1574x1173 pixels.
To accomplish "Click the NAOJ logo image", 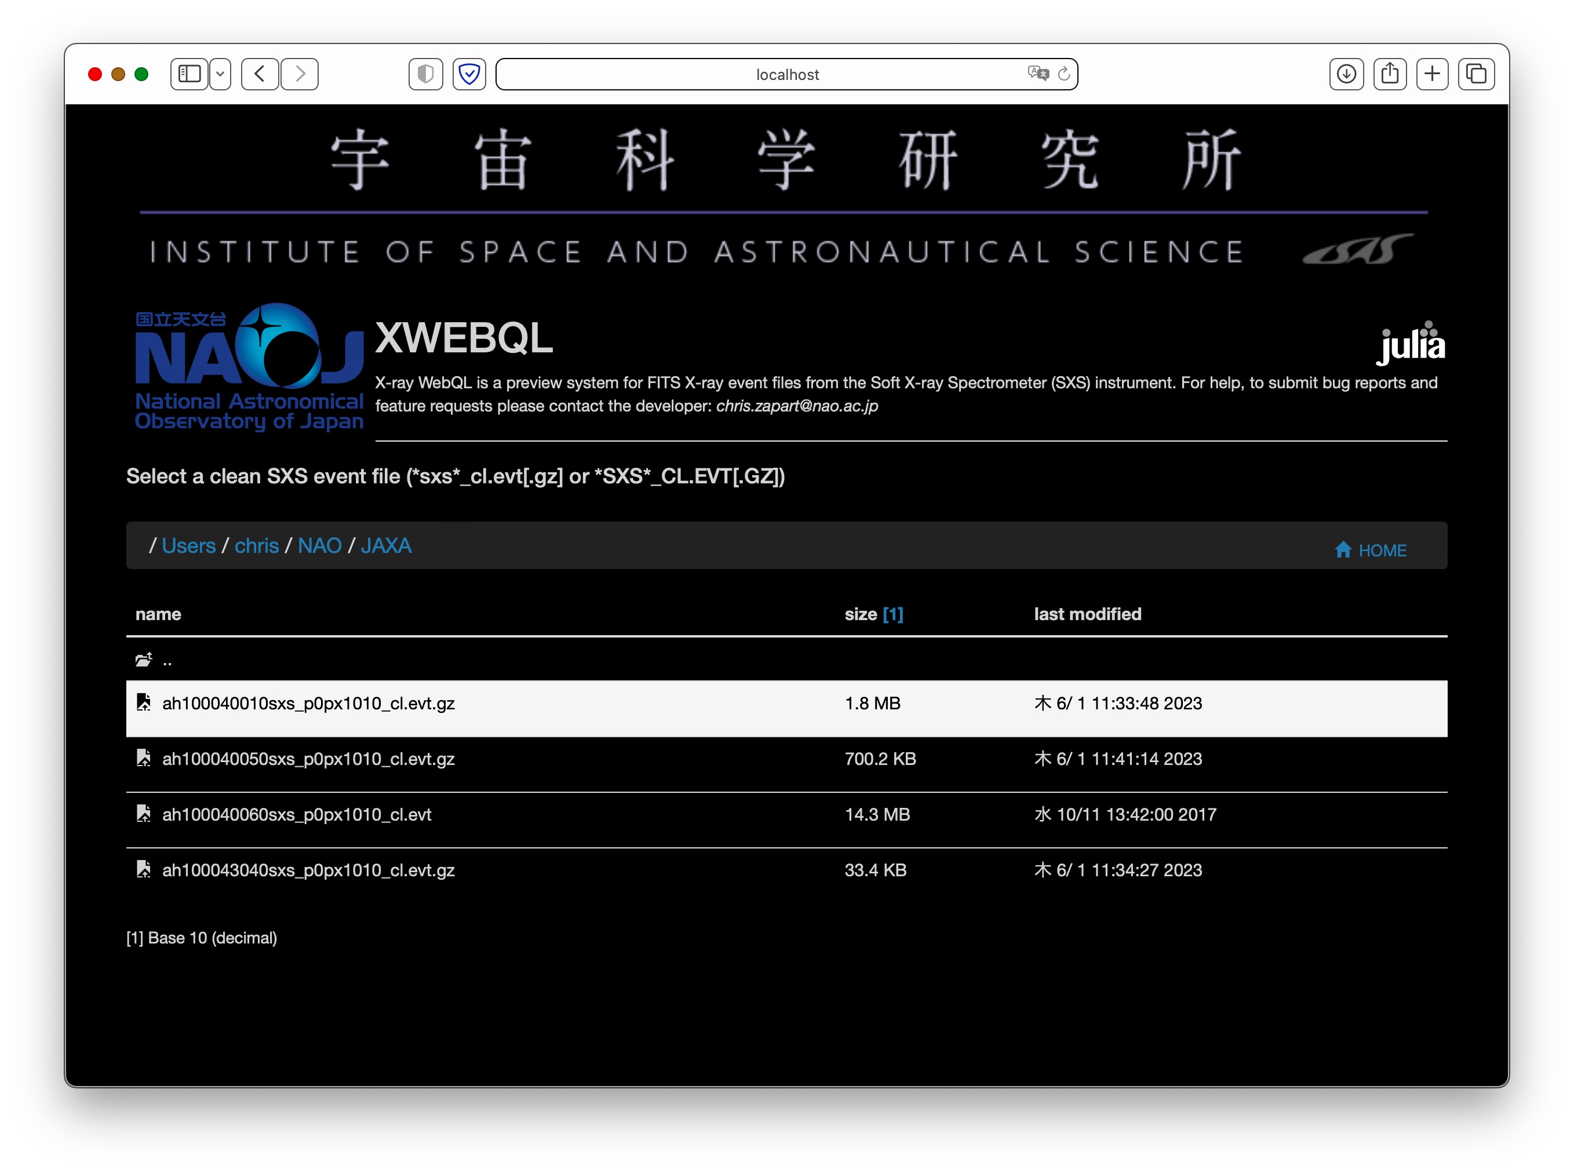I will pos(249,367).
